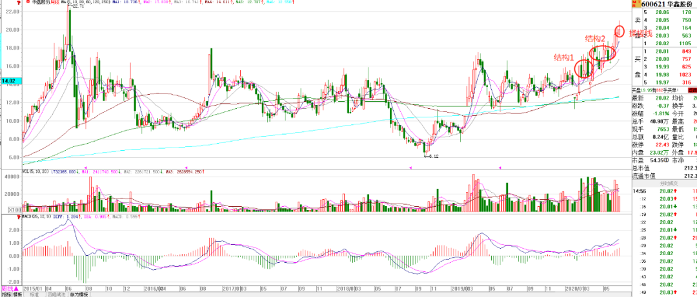Click the 22.71 high price label
This screenshot has width=697, height=297.
78,8
